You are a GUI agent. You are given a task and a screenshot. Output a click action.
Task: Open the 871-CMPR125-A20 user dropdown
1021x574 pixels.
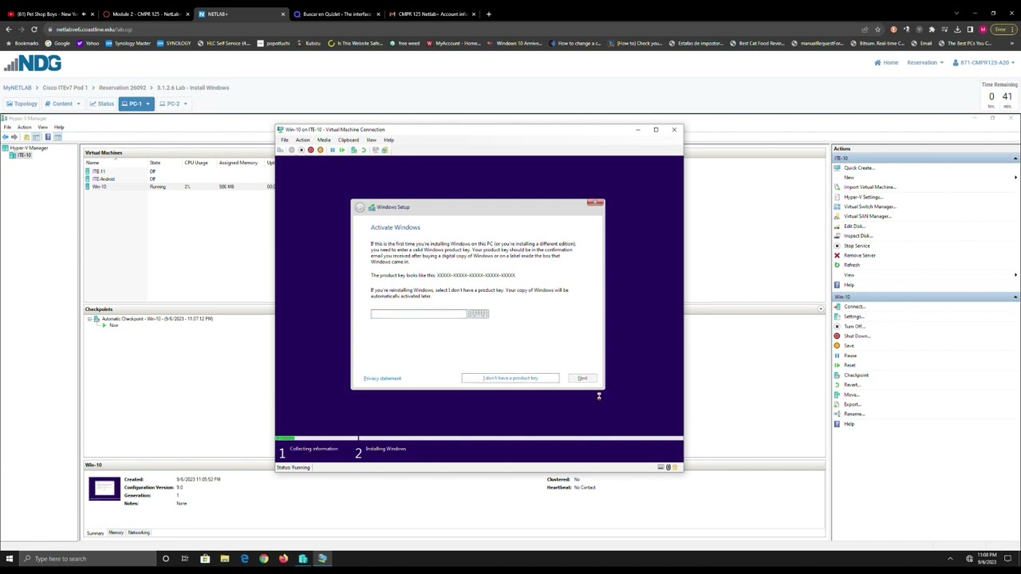985,62
